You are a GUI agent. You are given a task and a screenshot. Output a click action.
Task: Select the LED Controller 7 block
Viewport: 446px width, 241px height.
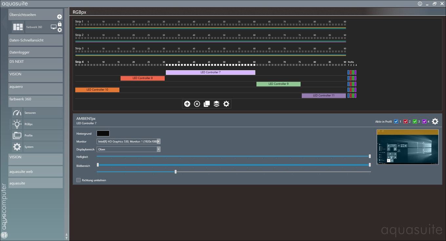[x=211, y=73]
